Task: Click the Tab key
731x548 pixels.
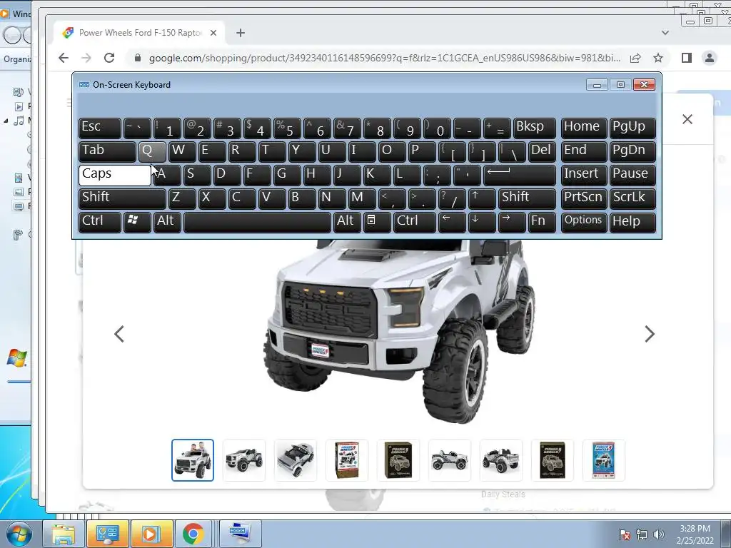Action: (x=107, y=152)
